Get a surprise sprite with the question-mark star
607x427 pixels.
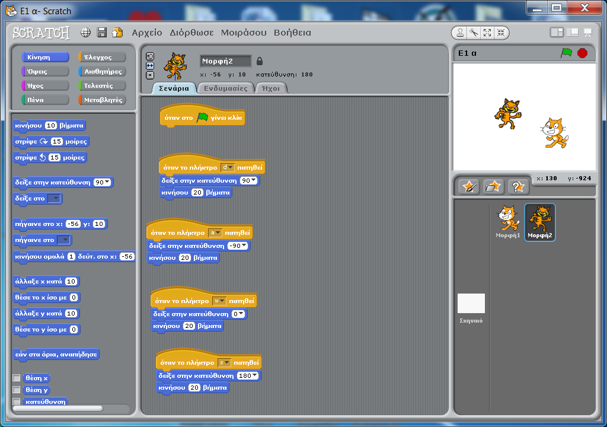[518, 187]
